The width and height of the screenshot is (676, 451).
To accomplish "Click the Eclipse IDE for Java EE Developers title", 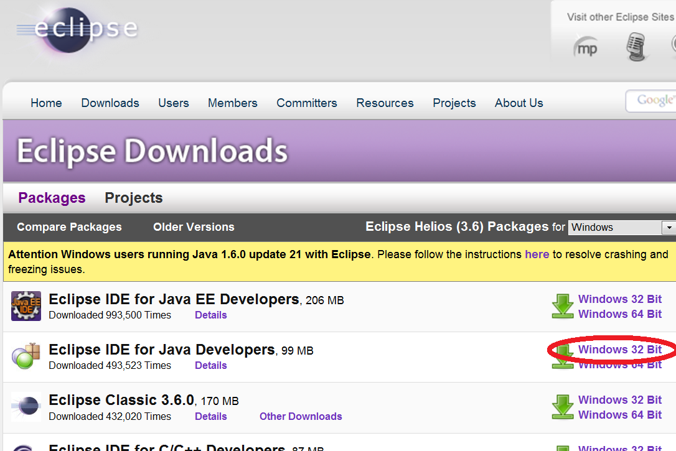I will [174, 299].
